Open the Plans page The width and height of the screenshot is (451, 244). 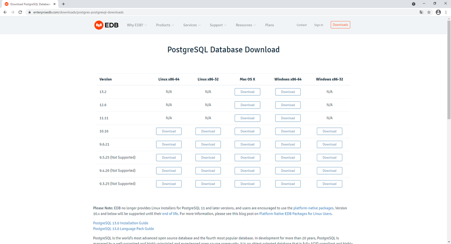point(269,25)
